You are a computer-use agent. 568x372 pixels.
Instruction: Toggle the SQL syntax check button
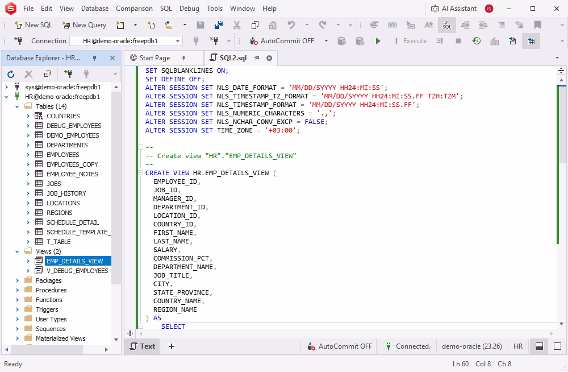[447, 25]
